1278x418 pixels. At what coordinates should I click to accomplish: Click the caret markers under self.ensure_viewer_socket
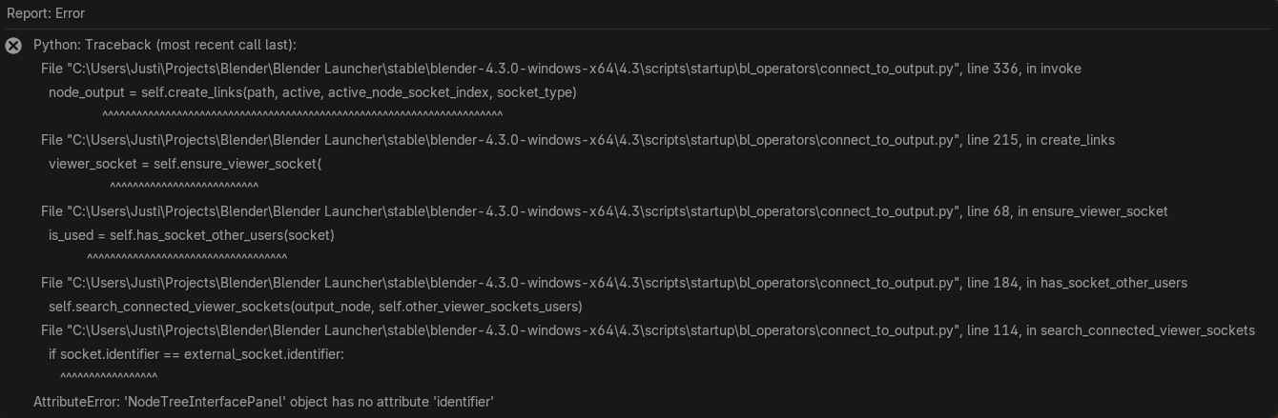(x=184, y=187)
